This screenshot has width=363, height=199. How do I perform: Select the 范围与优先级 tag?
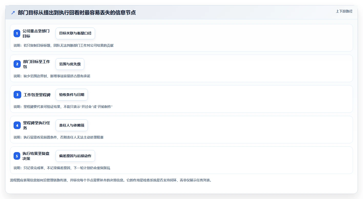[x=70, y=64]
